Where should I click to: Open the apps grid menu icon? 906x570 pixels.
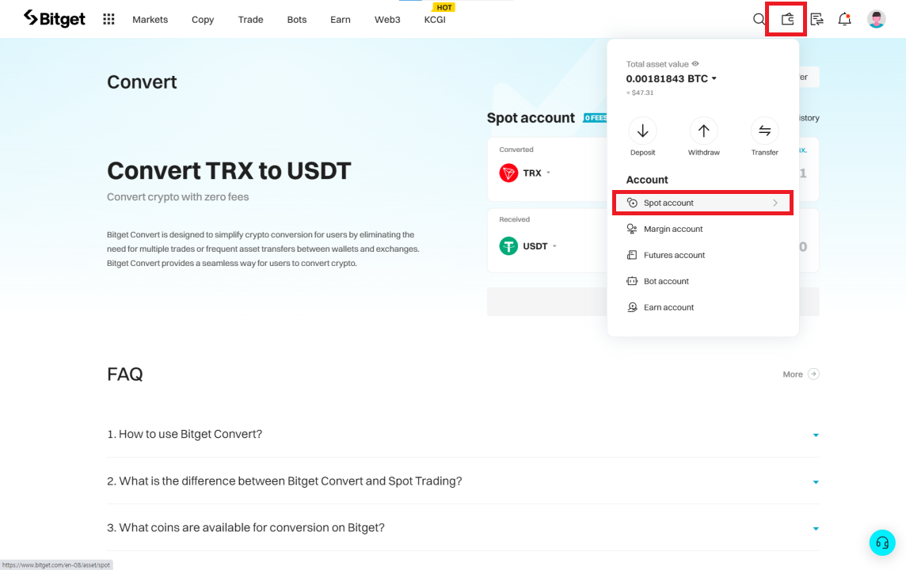(108, 19)
